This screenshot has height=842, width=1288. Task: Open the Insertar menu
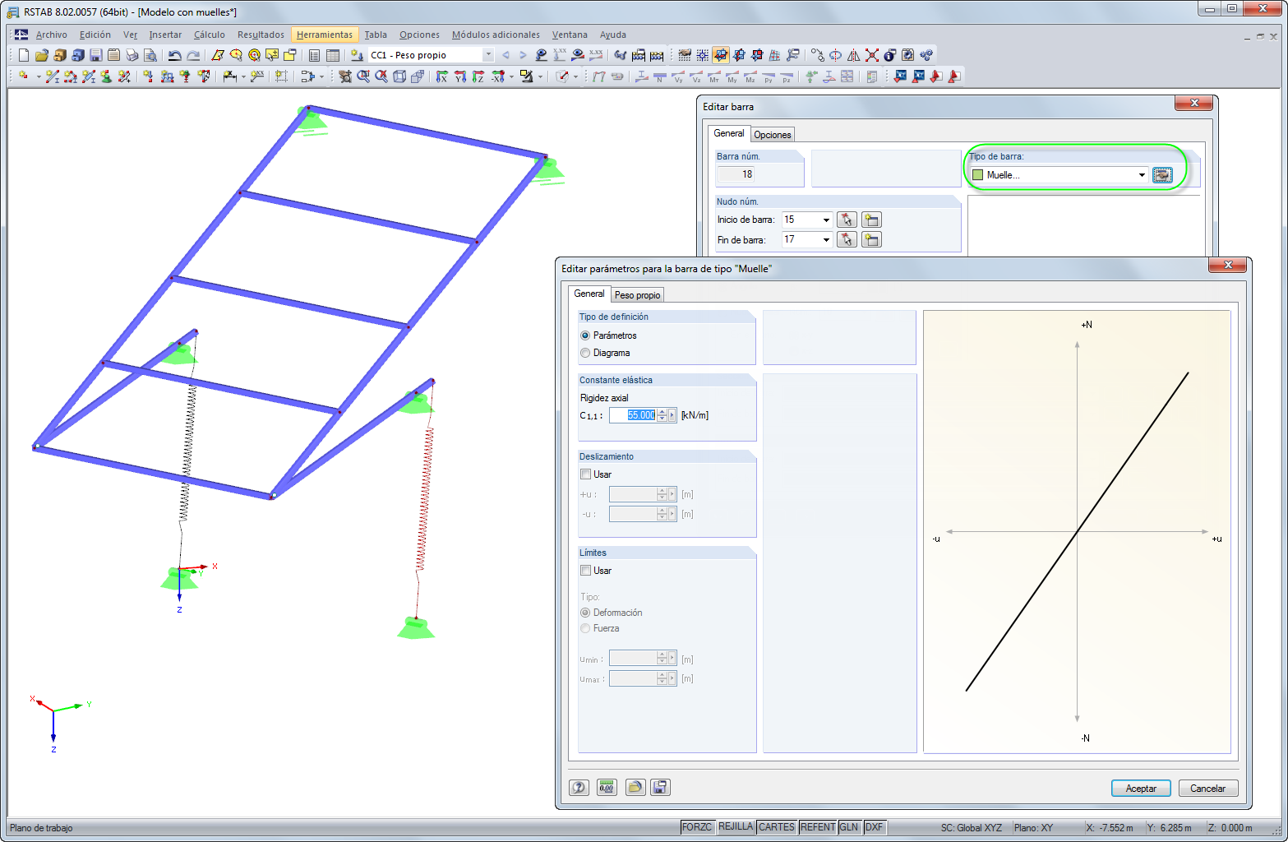click(165, 35)
